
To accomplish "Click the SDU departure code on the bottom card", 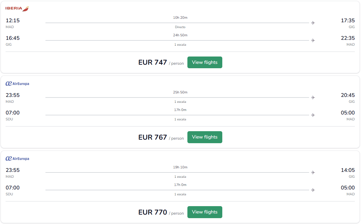I will point(9,194).
